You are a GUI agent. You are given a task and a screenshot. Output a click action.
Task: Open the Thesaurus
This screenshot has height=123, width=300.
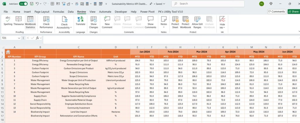pos(18,21)
